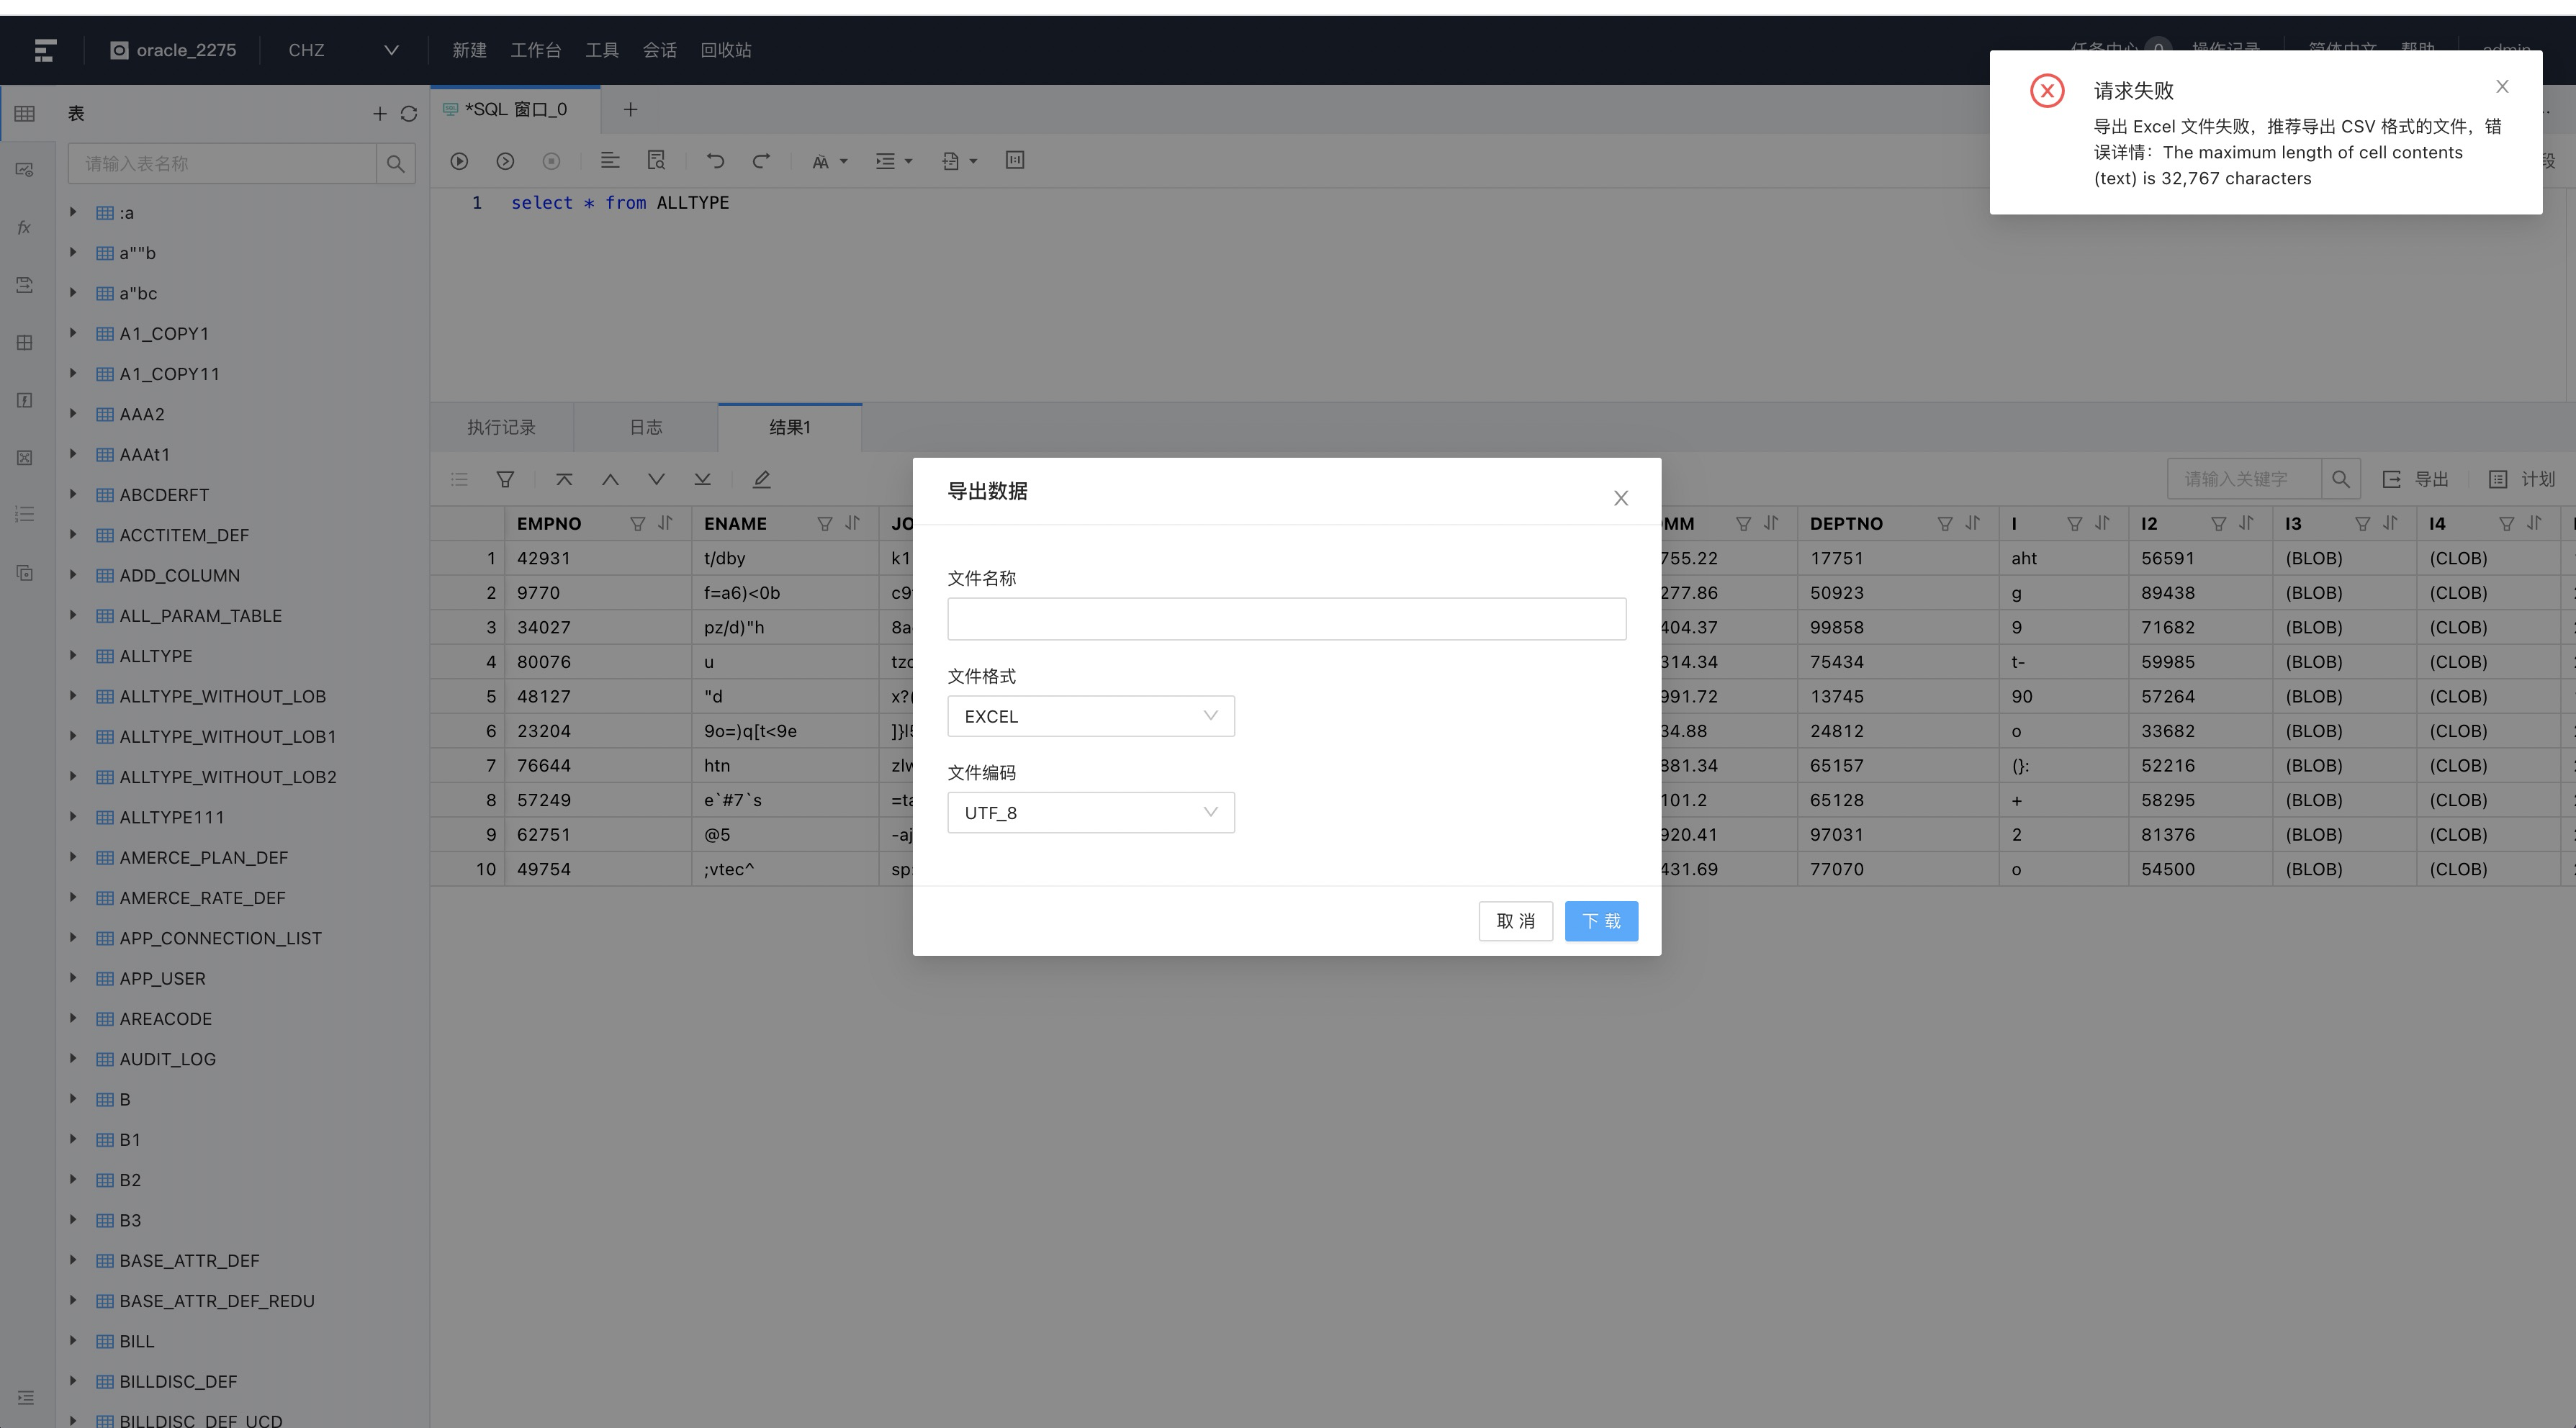
Task: Open the execution plan preview icon
Action: coord(657,160)
